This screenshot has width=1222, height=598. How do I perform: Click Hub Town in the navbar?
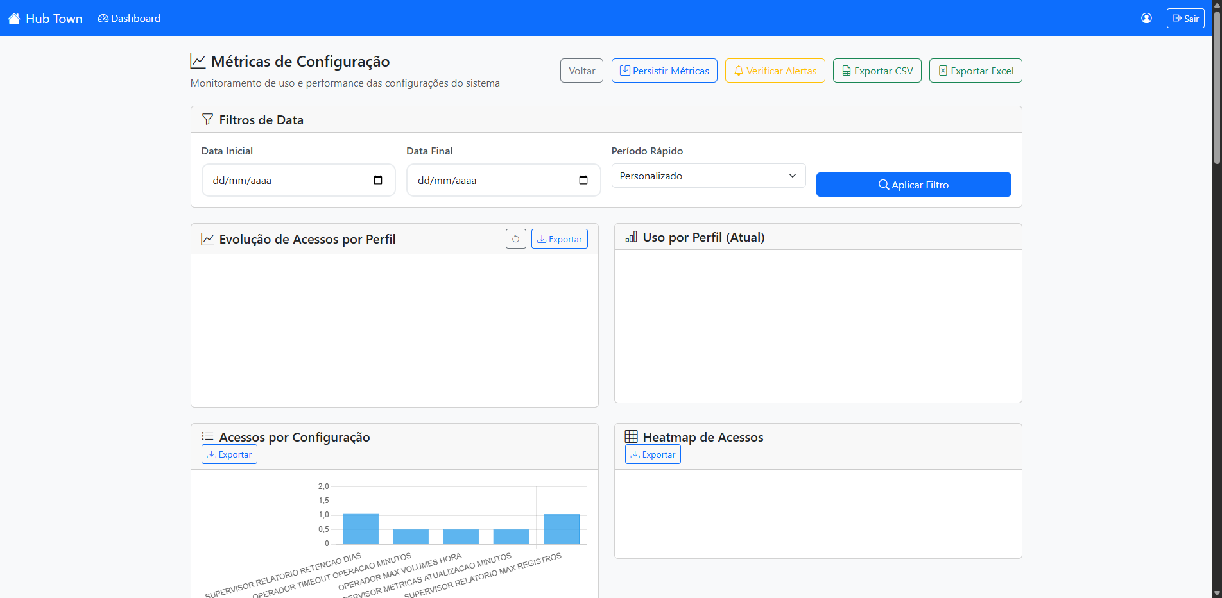pos(53,18)
